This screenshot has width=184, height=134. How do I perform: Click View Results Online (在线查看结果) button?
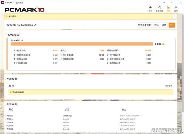(x=145, y=25)
